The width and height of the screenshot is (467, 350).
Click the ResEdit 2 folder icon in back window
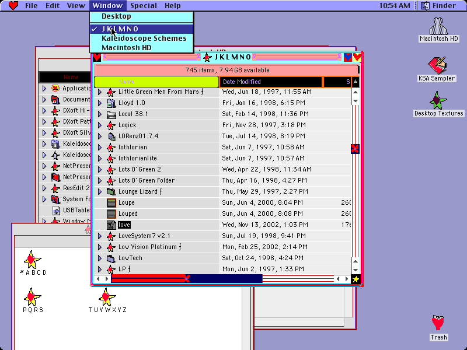tap(55, 188)
